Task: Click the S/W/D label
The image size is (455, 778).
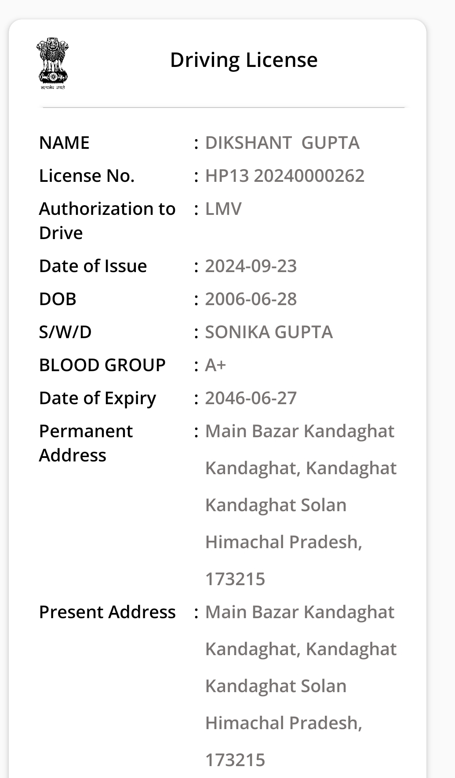Action: click(65, 332)
